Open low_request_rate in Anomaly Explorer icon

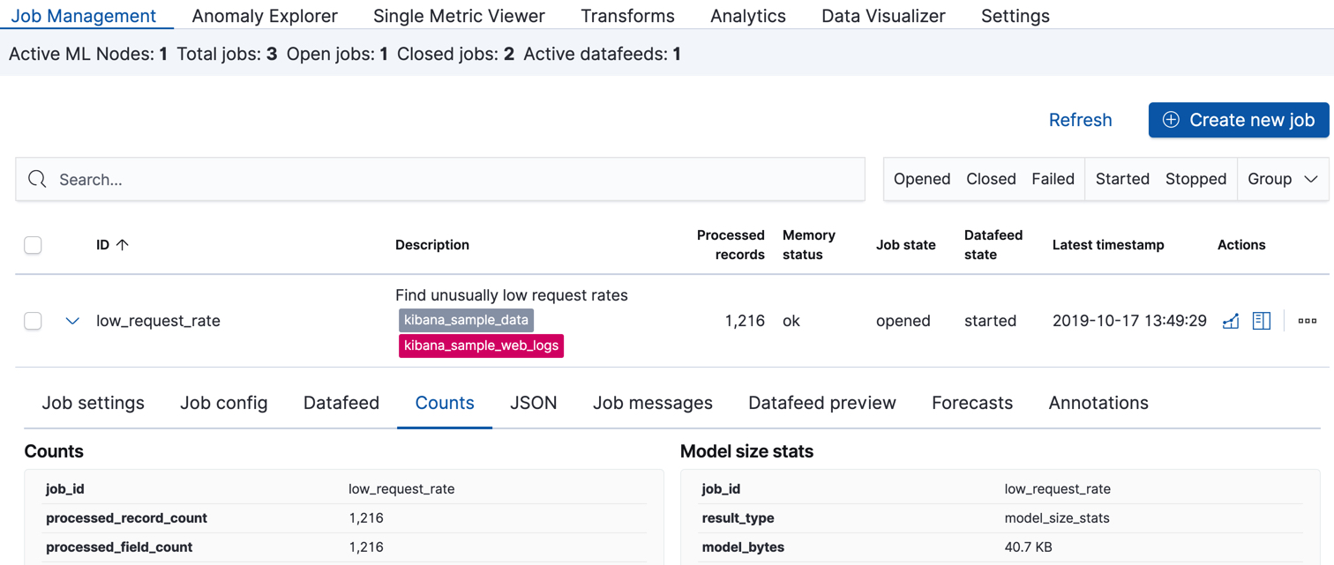tap(1262, 321)
